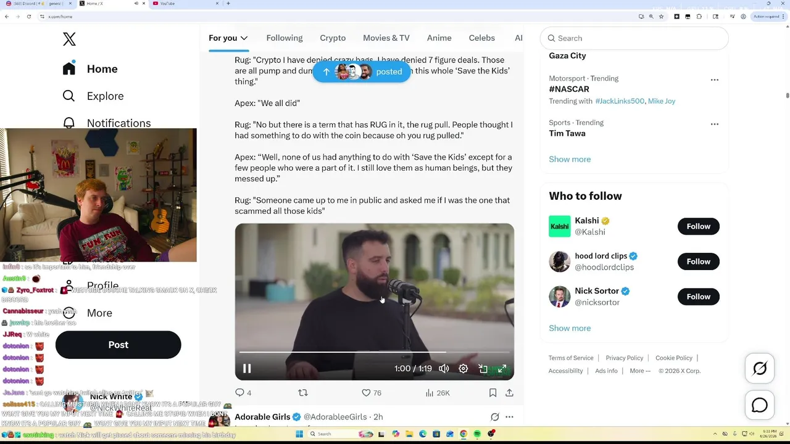Open Kalshi profile avatar
Viewport: 790px width, 444px height.
560,226
